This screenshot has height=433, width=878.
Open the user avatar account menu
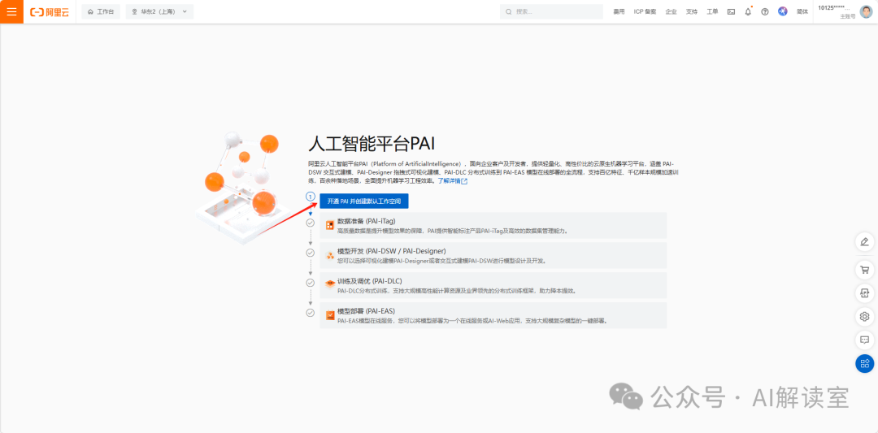click(x=866, y=11)
